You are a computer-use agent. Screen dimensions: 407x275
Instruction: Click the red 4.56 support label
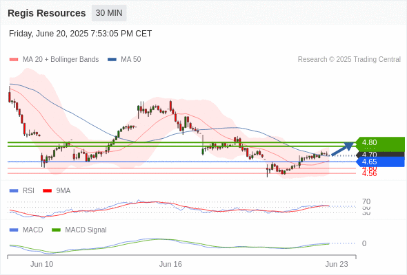[369, 173]
